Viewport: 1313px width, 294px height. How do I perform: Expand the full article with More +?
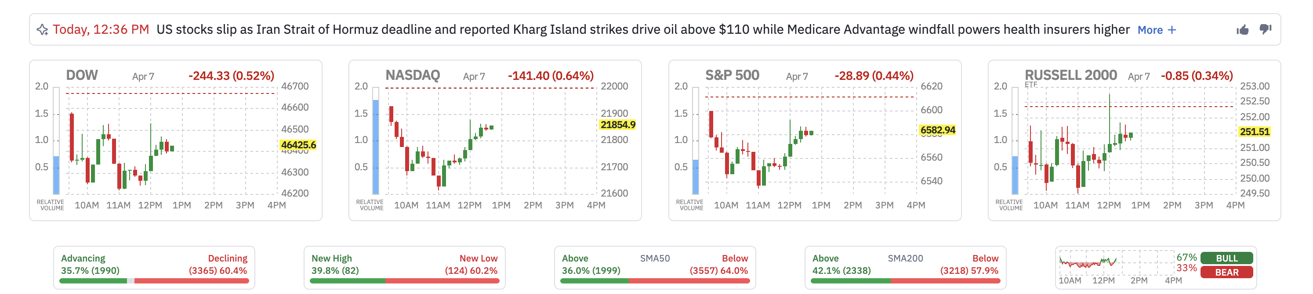[x=1156, y=30]
